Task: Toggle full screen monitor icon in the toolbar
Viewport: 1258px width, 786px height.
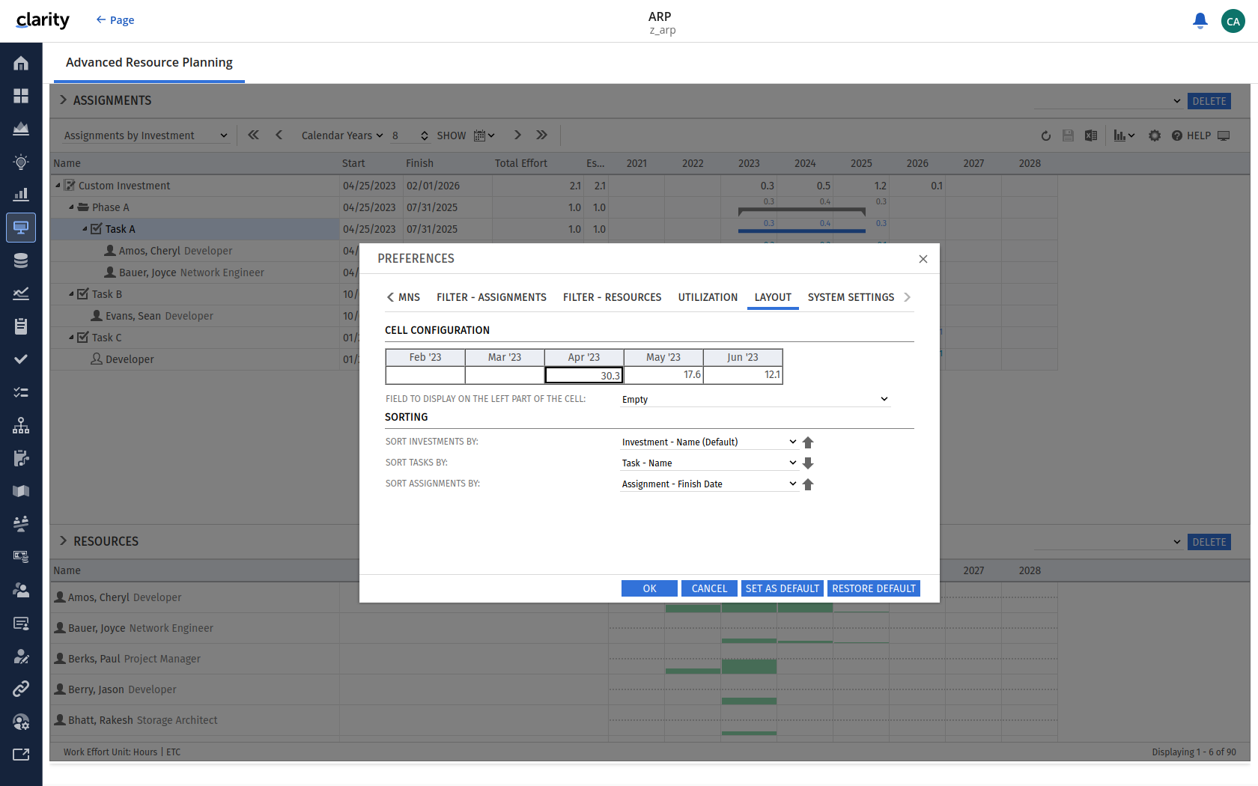Action: coord(1224,135)
